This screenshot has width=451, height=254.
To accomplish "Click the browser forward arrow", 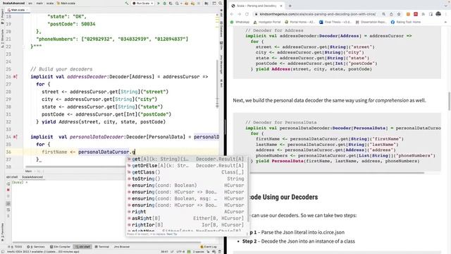I will 240,14.
